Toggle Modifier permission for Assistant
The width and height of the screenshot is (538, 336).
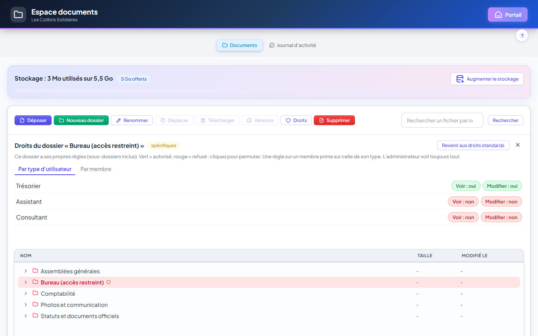click(x=501, y=202)
